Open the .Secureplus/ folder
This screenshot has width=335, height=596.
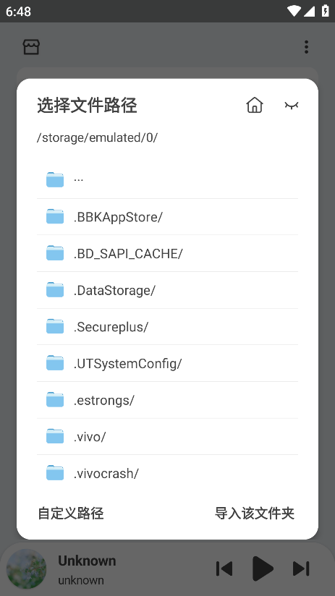click(167, 326)
